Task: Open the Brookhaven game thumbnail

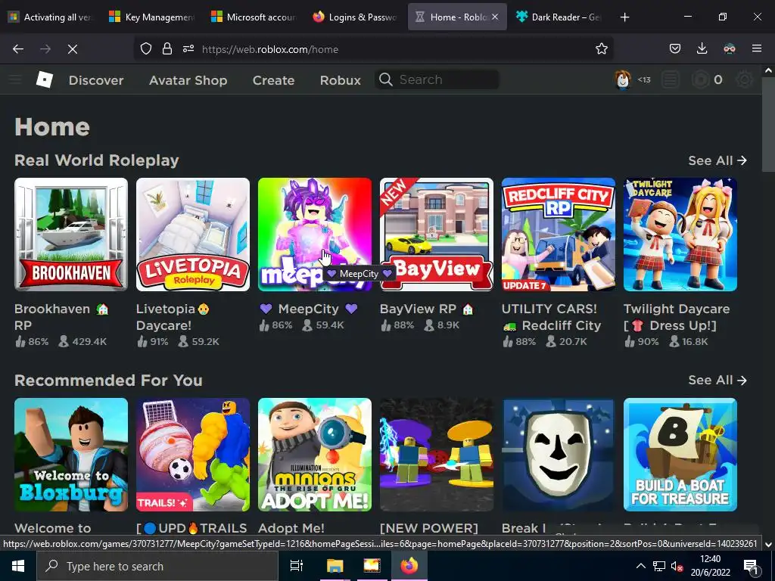Action: click(x=71, y=235)
